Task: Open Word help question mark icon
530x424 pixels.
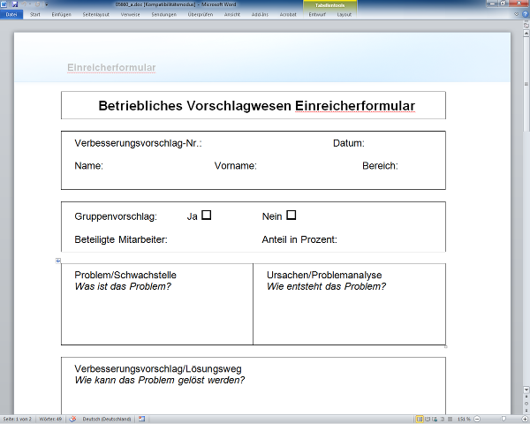Action: point(526,14)
